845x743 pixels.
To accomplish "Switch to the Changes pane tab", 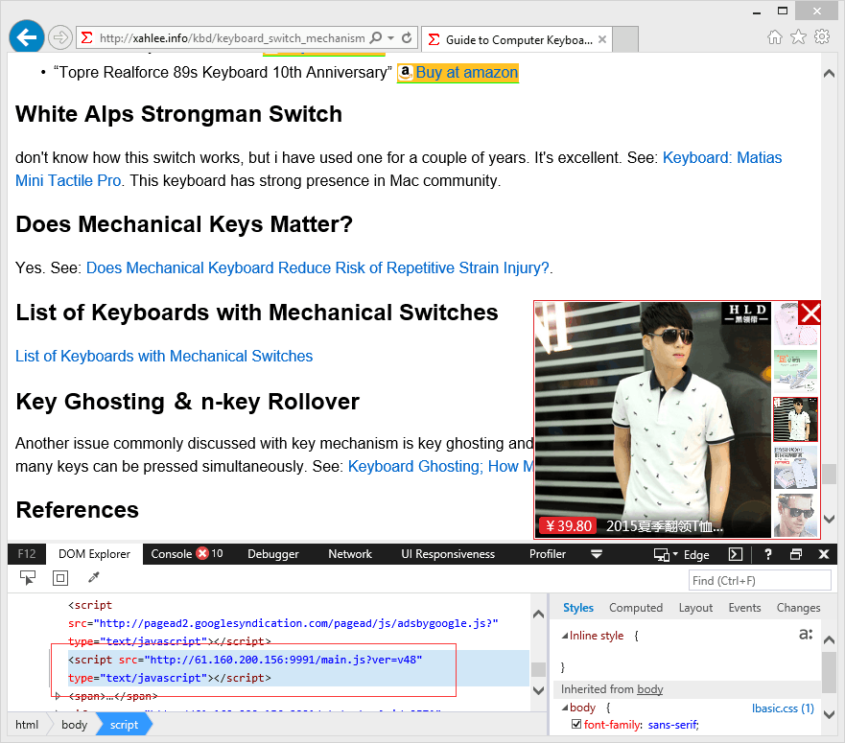I will coord(799,608).
